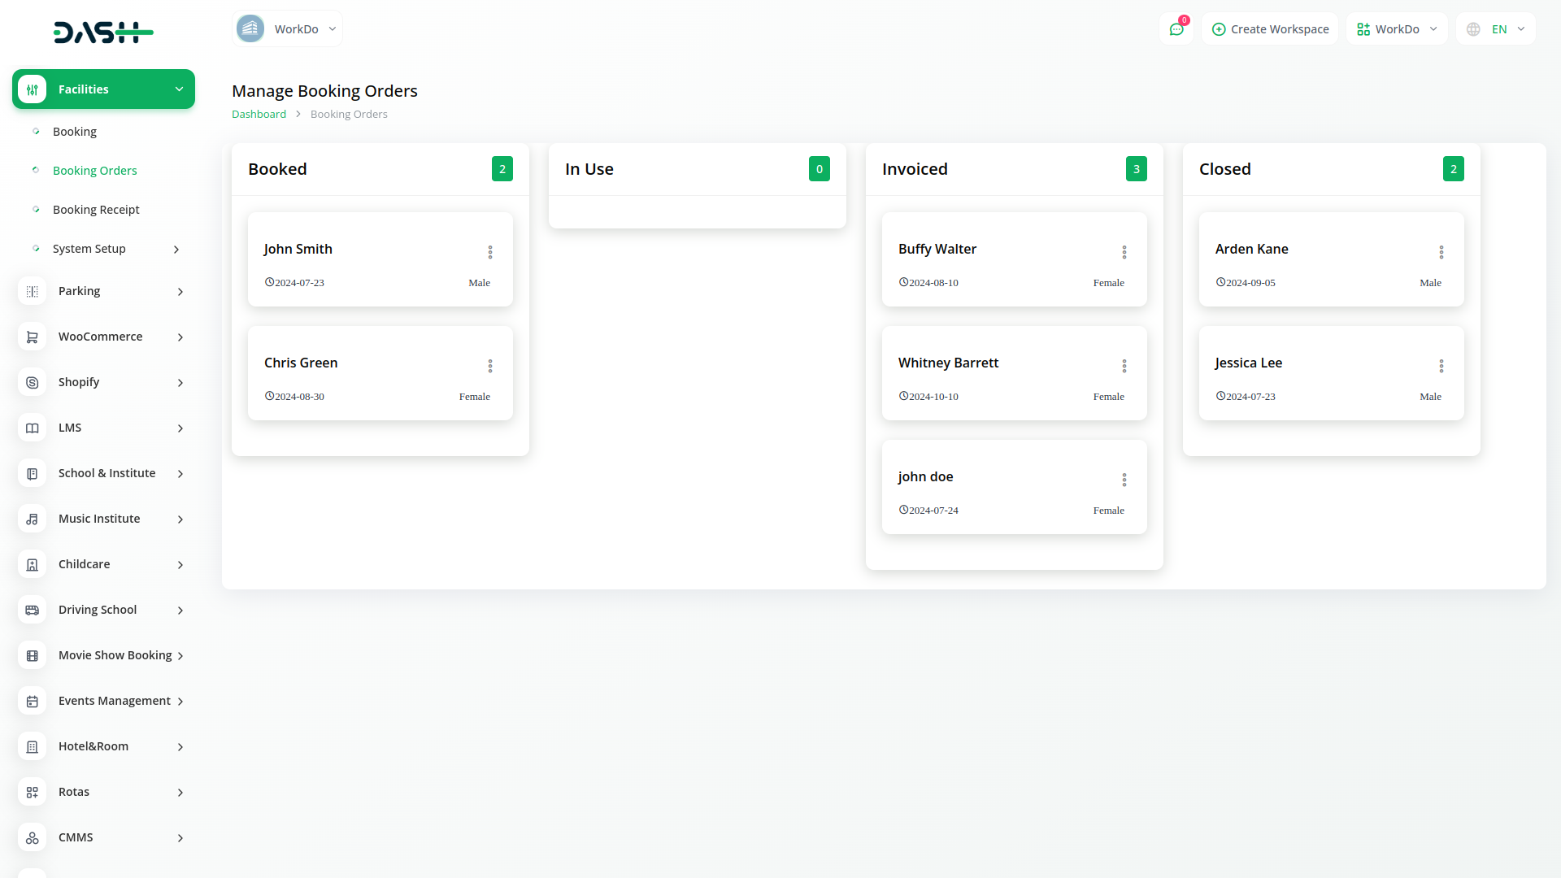The height and width of the screenshot is (878, 1561).
Task: Select the Booking sidebar item
Action: coord(75,132)
